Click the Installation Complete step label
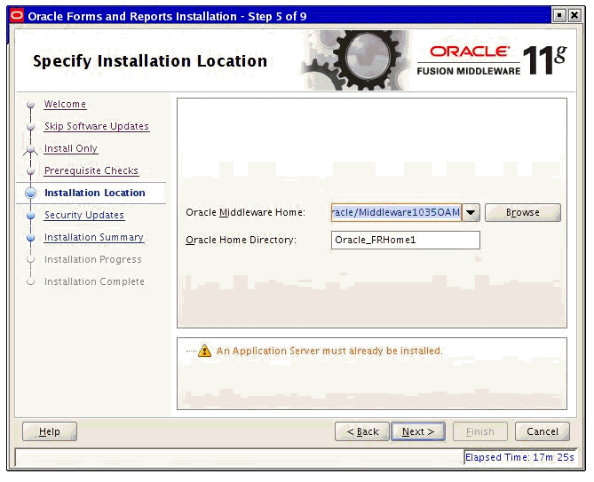 click(x=94, y=281)
